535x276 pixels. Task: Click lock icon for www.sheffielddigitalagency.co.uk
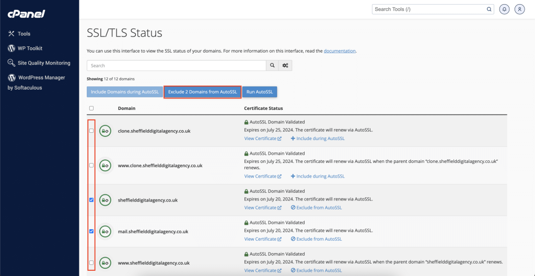106,263
